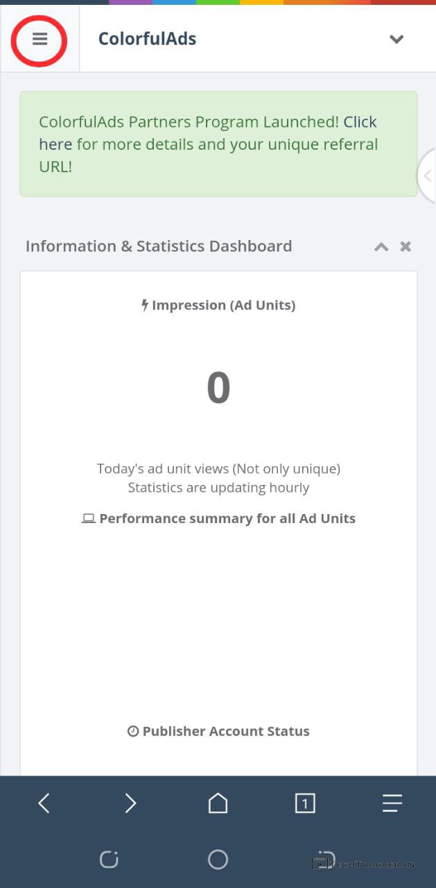
Task: Click the lightning bolt icon beside Impression
Action: (x=145, y=305)
